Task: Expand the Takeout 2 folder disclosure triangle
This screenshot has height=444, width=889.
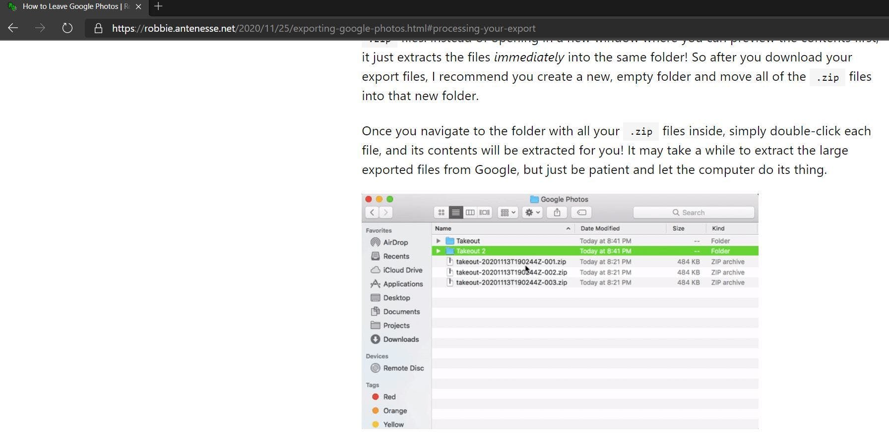Action: 438,251
